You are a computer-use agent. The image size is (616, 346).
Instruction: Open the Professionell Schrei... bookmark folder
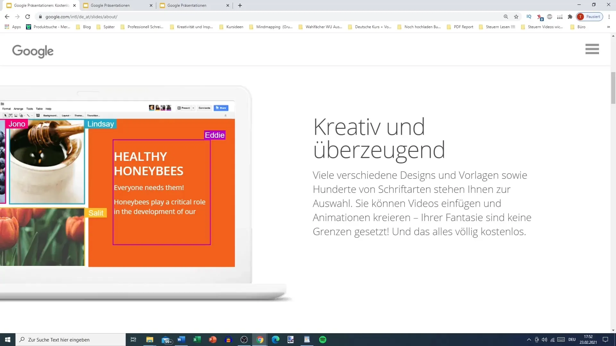pyautogui.click(x=142, y=27)
